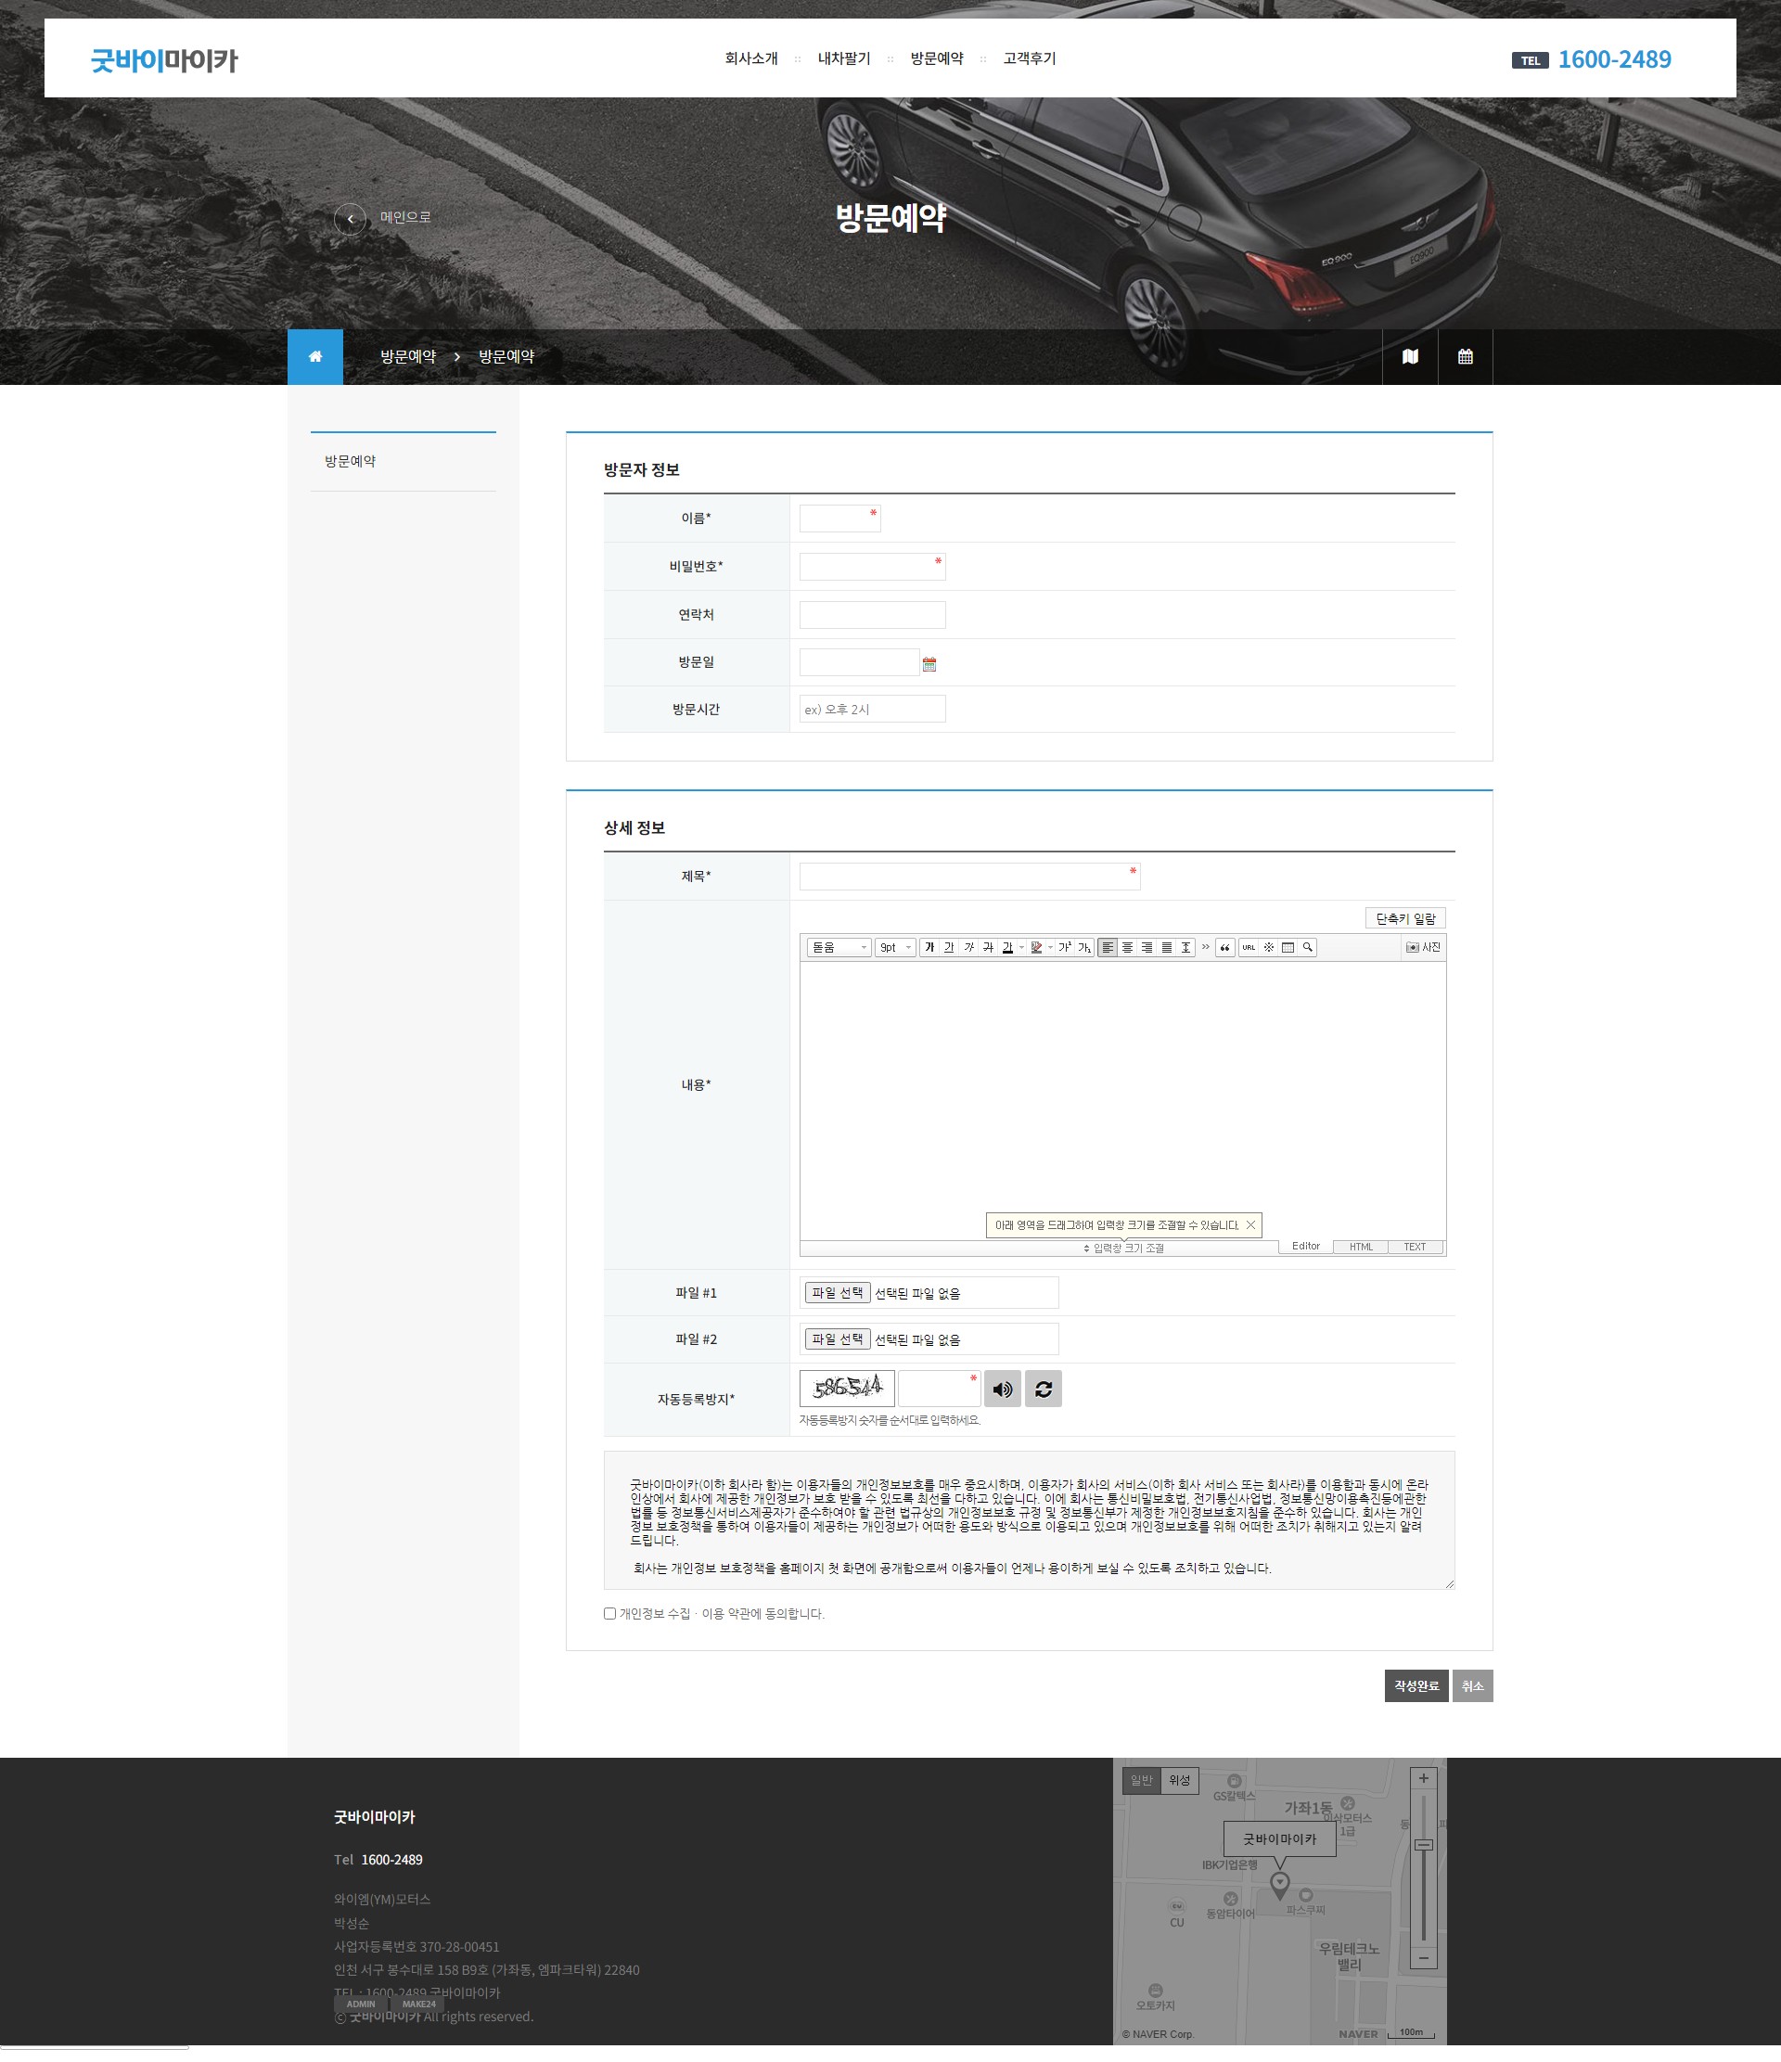Apply the background highlight color in the editor
Screen dimensions: 1781x2062
[x=1037, y=947]
